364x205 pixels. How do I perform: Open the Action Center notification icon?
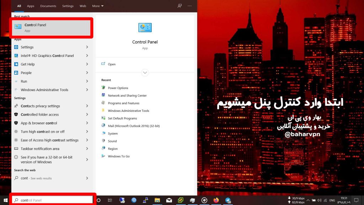coord(356,200)
